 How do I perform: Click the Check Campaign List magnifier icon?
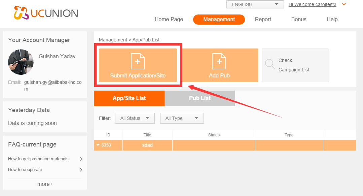click(x=270, y=64)
